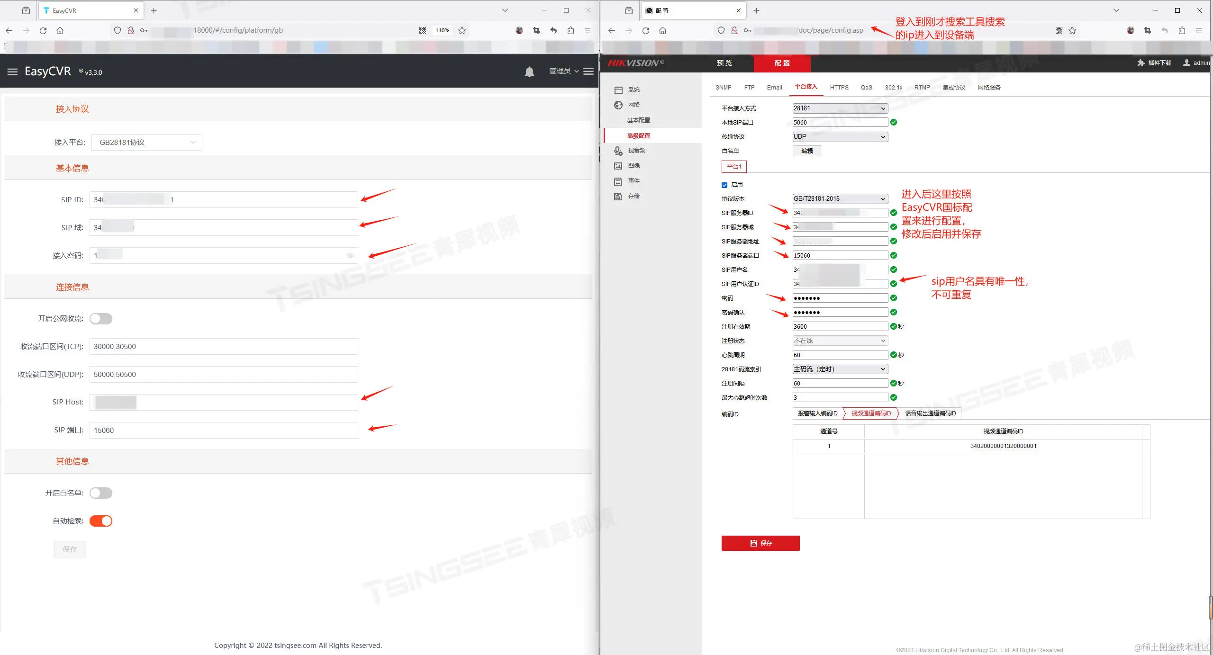Uncheck the 启用 checkbox
The height and width of the screenshot is (655, 1213).
(x=724, y=185)
